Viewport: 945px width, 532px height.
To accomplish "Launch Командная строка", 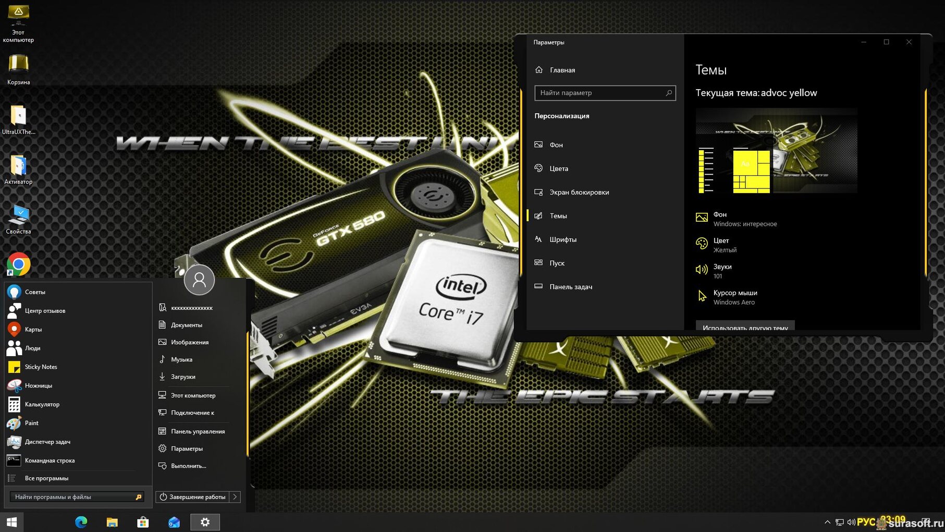I will click(78, 461).
